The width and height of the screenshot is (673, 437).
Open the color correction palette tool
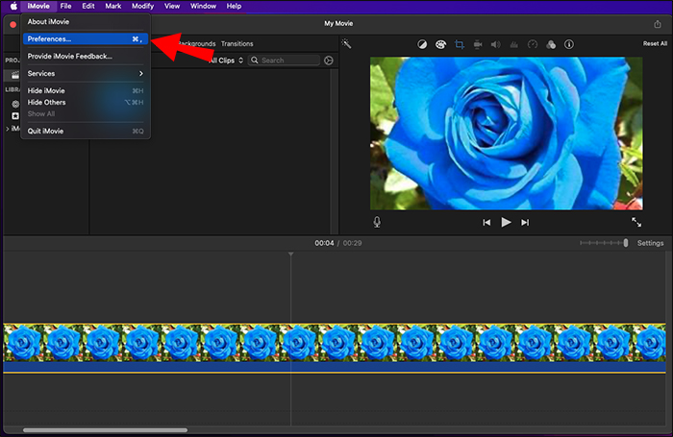point(440,44)
